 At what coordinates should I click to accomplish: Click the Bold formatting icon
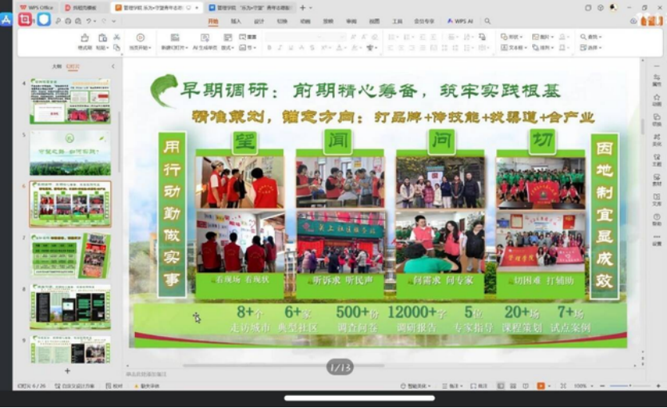pyautogui.click(x=269, y=48)
